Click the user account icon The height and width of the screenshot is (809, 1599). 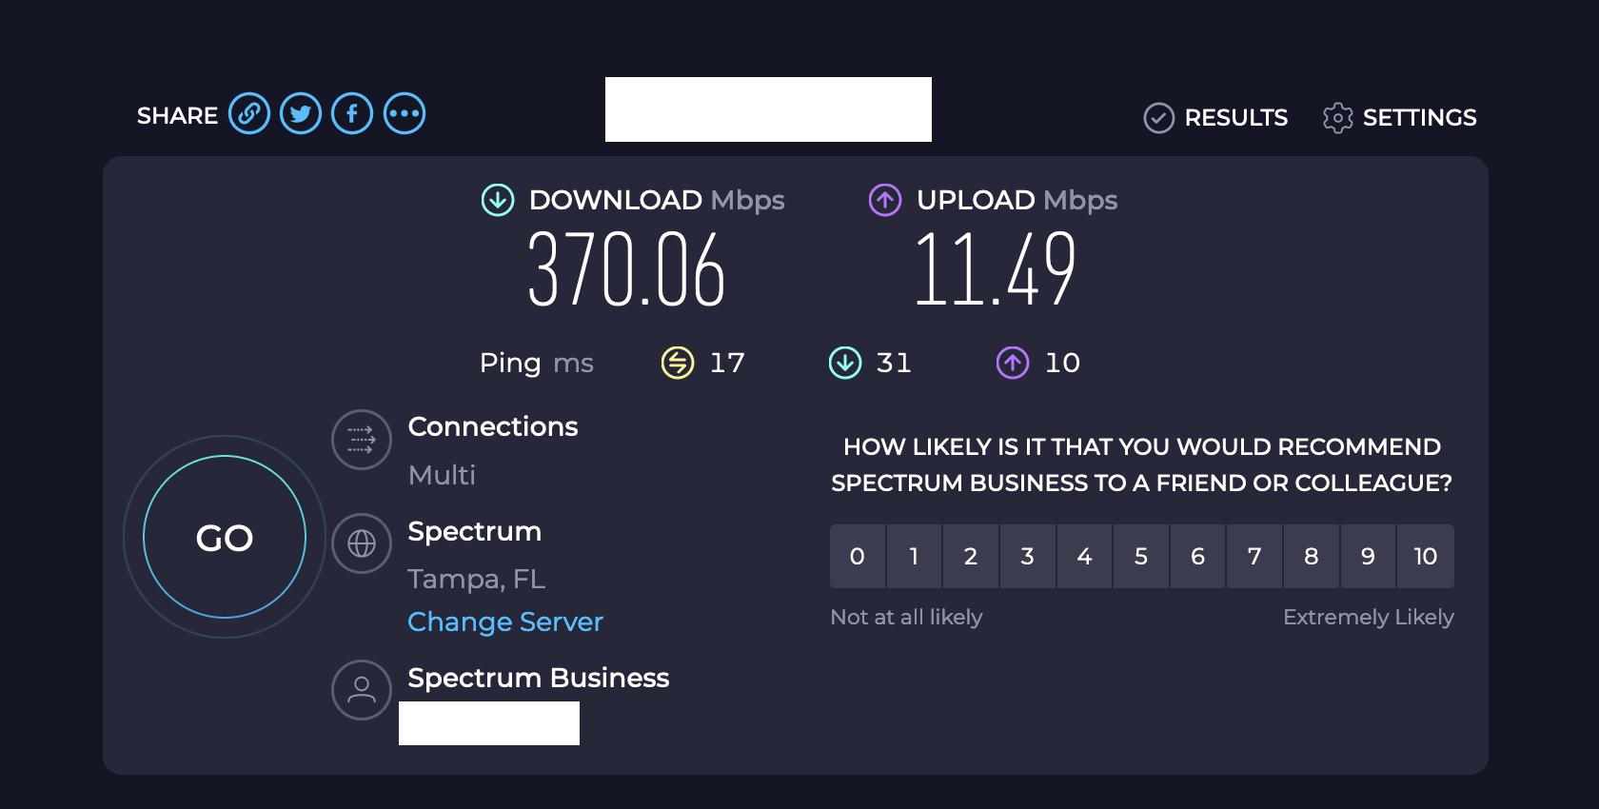coord(362,690)
